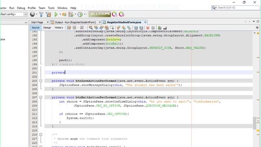The height and width of the screenshot is (147, 261).
Task: Click the "private" keyword on line 201
Action: point(58,73)
